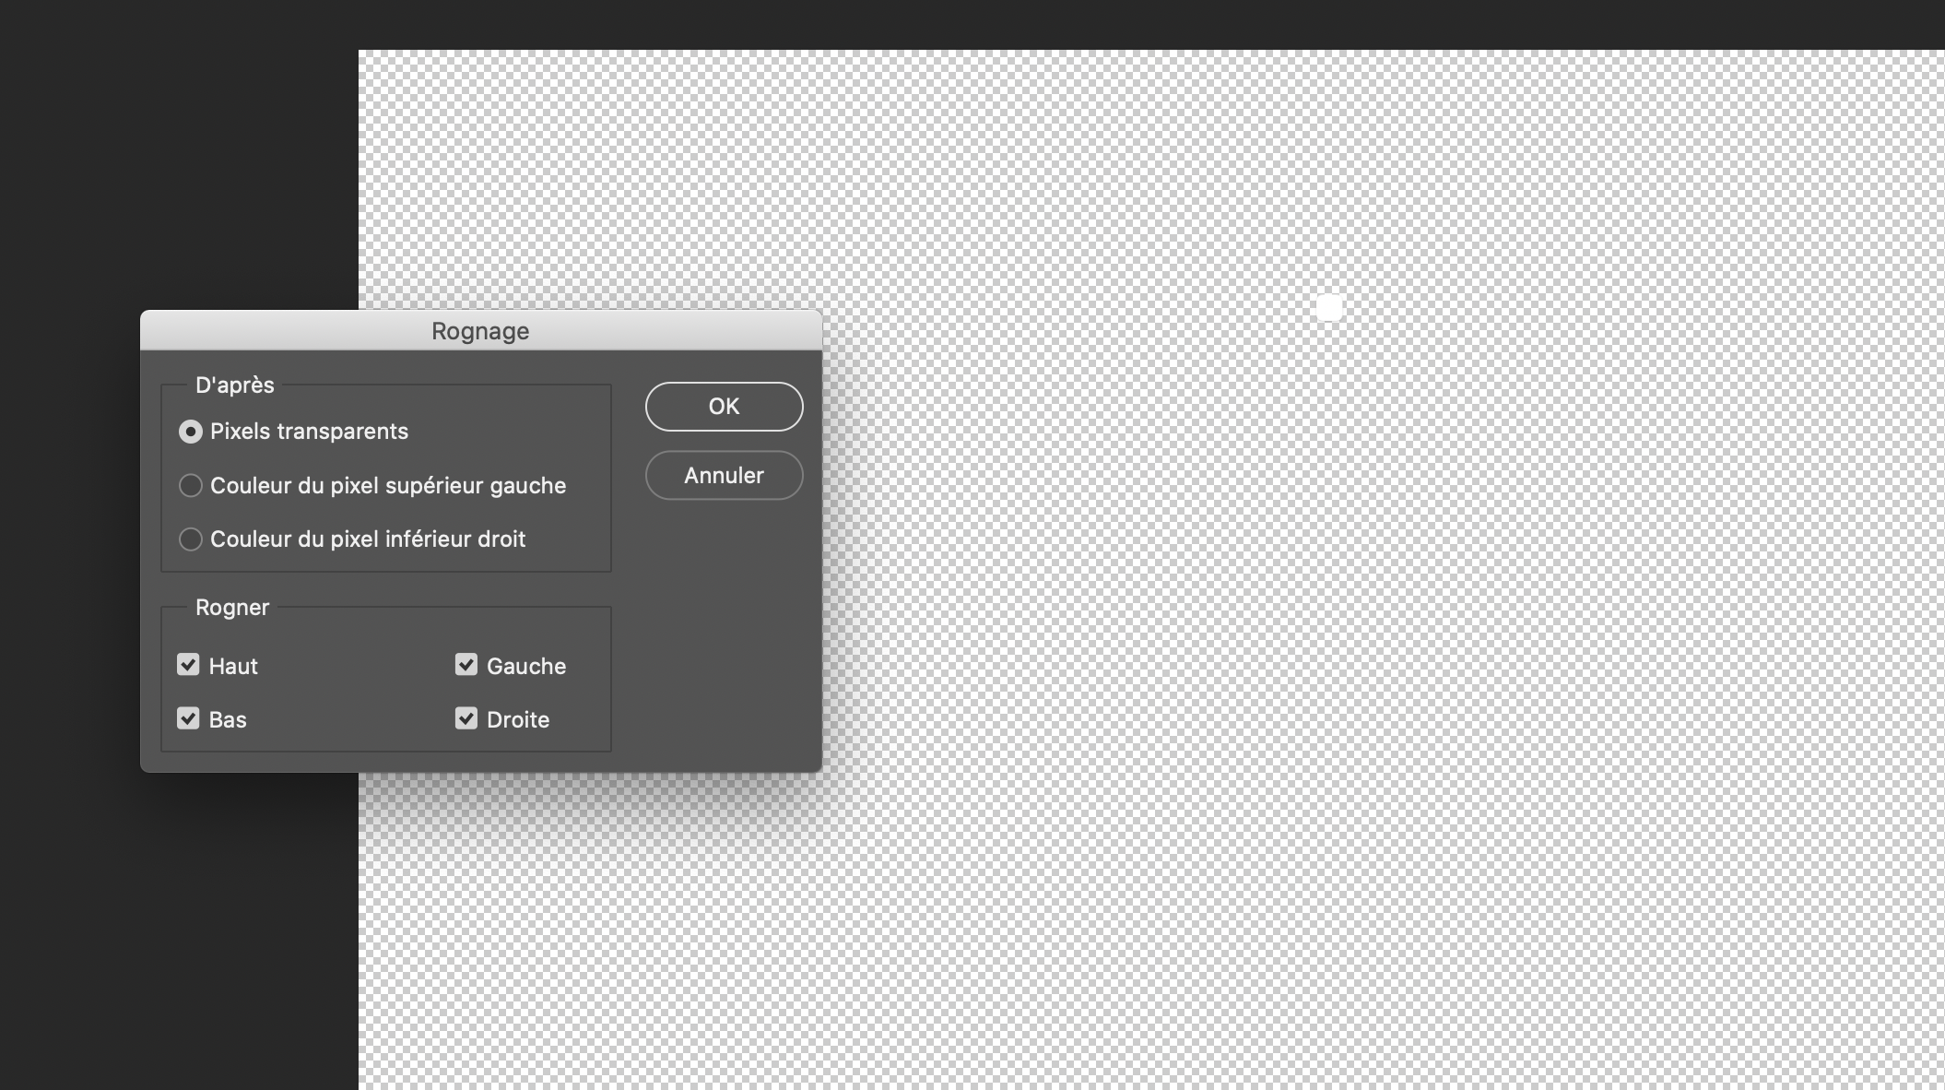The width and height of the screenshot is (1945, 1090).
Task: Click the "Rogner" group label
Action: click(x=231, y=607)
